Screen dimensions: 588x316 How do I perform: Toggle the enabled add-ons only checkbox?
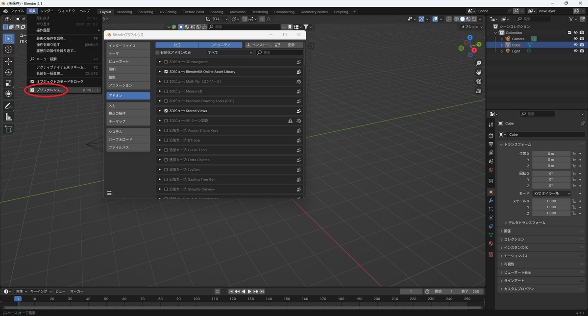click(158, 52)
